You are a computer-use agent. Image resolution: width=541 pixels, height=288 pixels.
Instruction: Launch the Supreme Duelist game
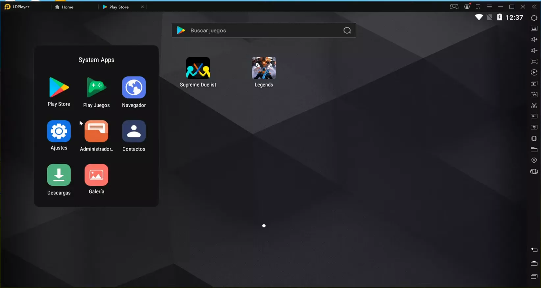tap(198, 68)
